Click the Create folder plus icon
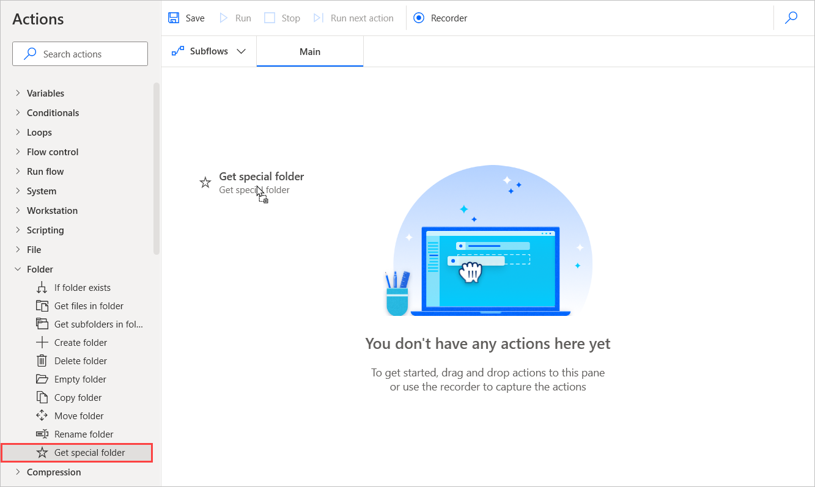This screenshot has height=487, width=815. [42, 342]
